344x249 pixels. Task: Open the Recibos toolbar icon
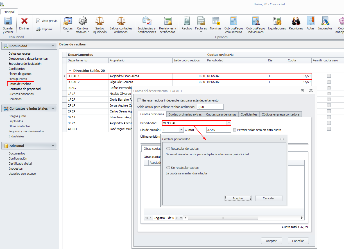click(x=187, y=21)
